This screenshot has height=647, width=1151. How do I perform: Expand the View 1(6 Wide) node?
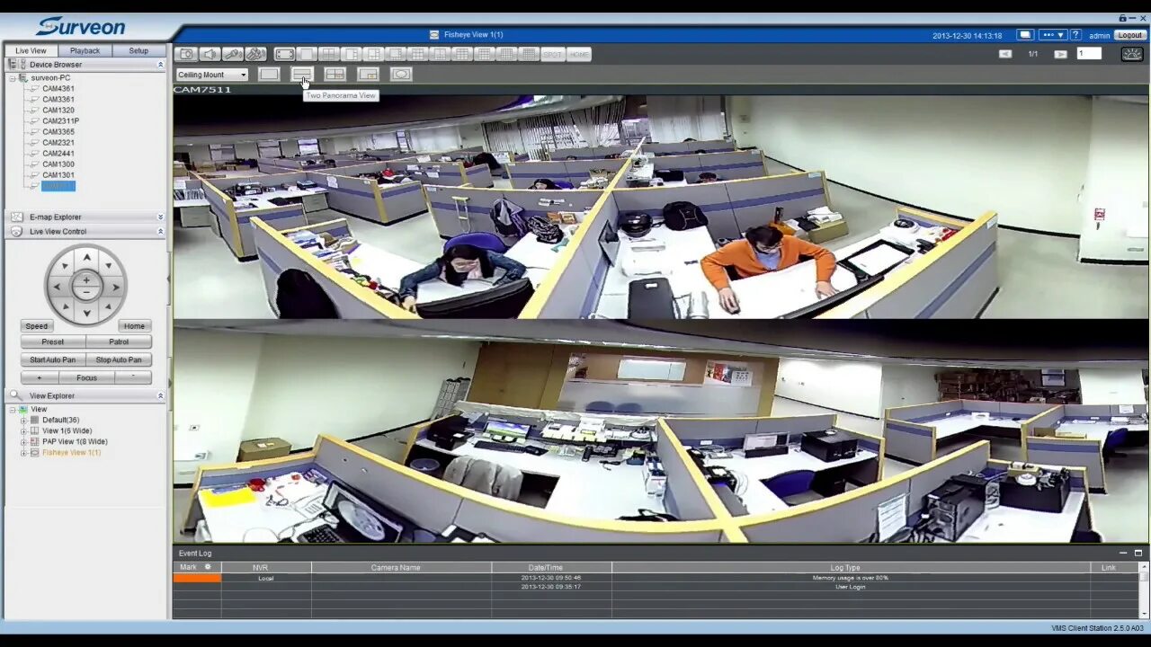pyautogui.click(x=23, y=431)
